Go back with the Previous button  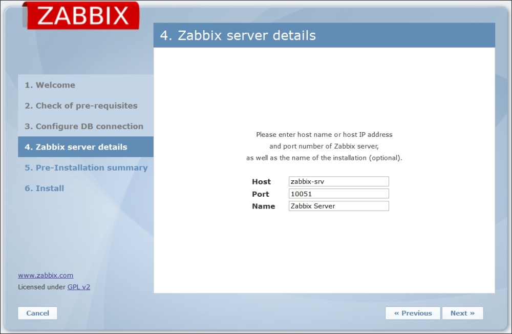coord(413,313)
